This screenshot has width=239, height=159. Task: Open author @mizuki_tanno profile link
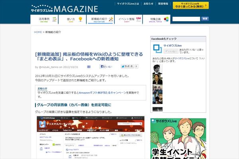point(49,67)
